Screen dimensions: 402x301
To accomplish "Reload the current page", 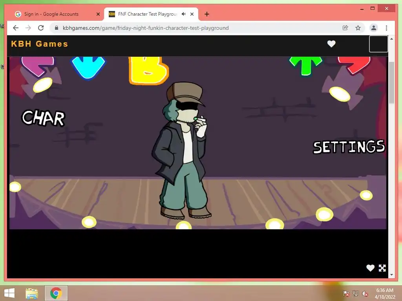I will pos(41,28).
